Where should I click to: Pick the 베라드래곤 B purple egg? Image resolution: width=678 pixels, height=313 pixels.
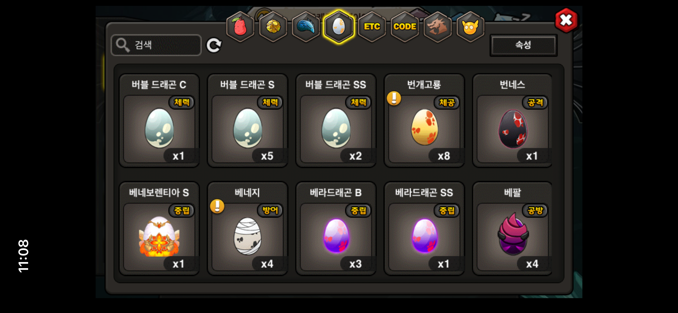[336, 229]
